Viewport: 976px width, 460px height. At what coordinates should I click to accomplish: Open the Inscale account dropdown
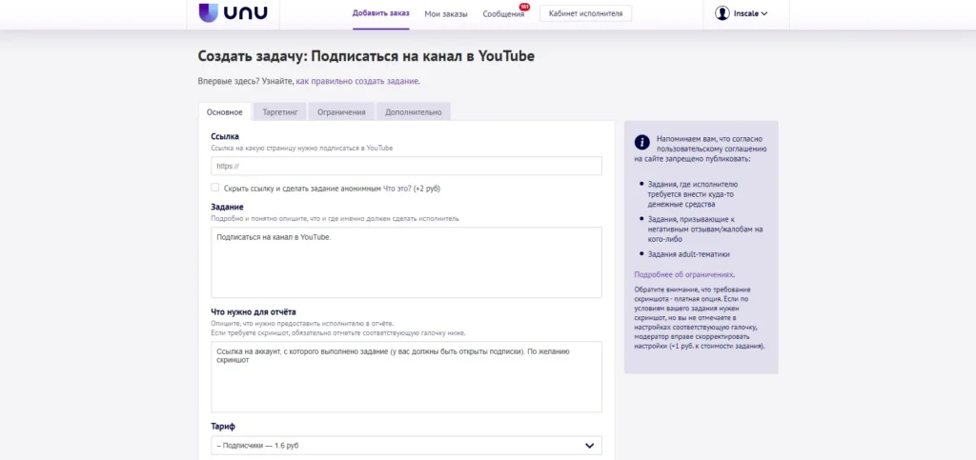[x=742, y=13]
